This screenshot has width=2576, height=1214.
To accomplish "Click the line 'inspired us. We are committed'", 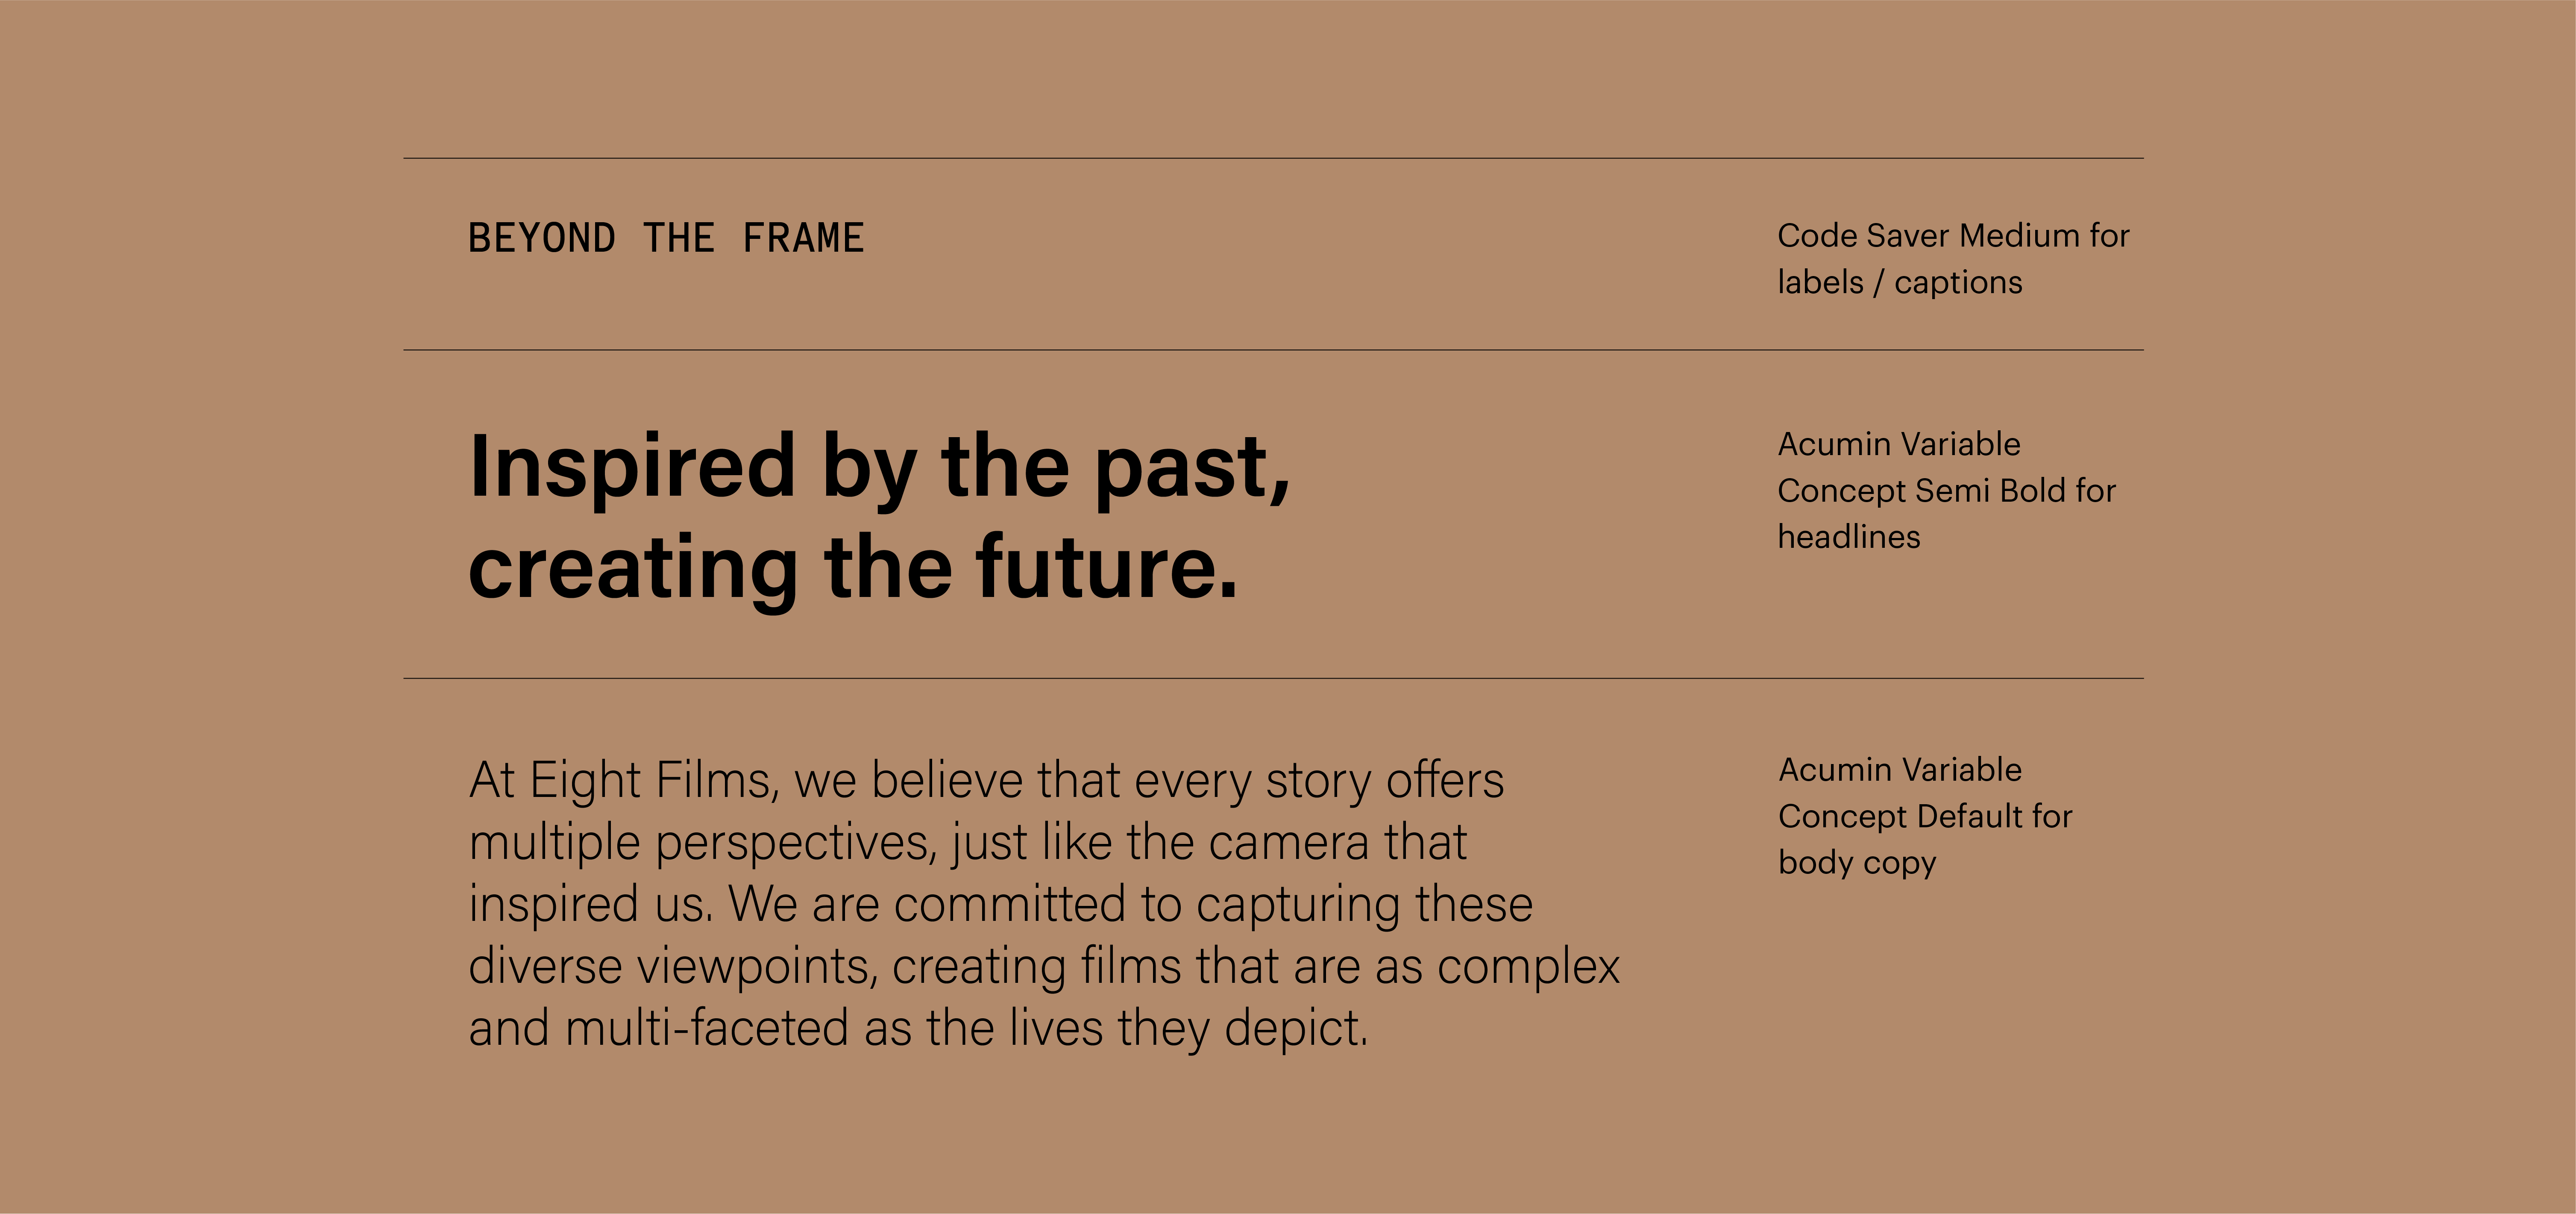I will [x=1001, y=905].
